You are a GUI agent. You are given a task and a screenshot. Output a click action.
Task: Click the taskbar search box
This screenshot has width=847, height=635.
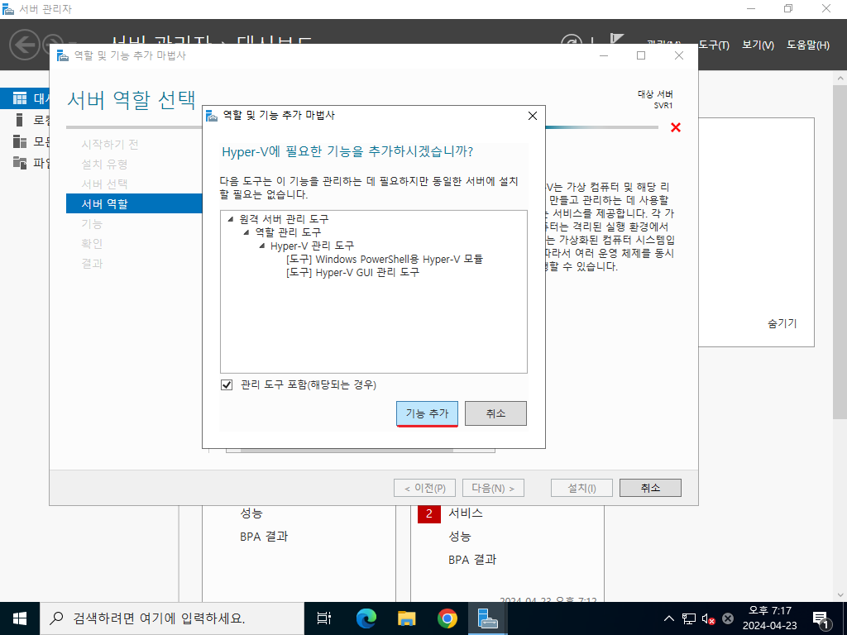[x=172, y=618]
